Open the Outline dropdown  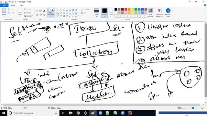[x=86, y=9]
